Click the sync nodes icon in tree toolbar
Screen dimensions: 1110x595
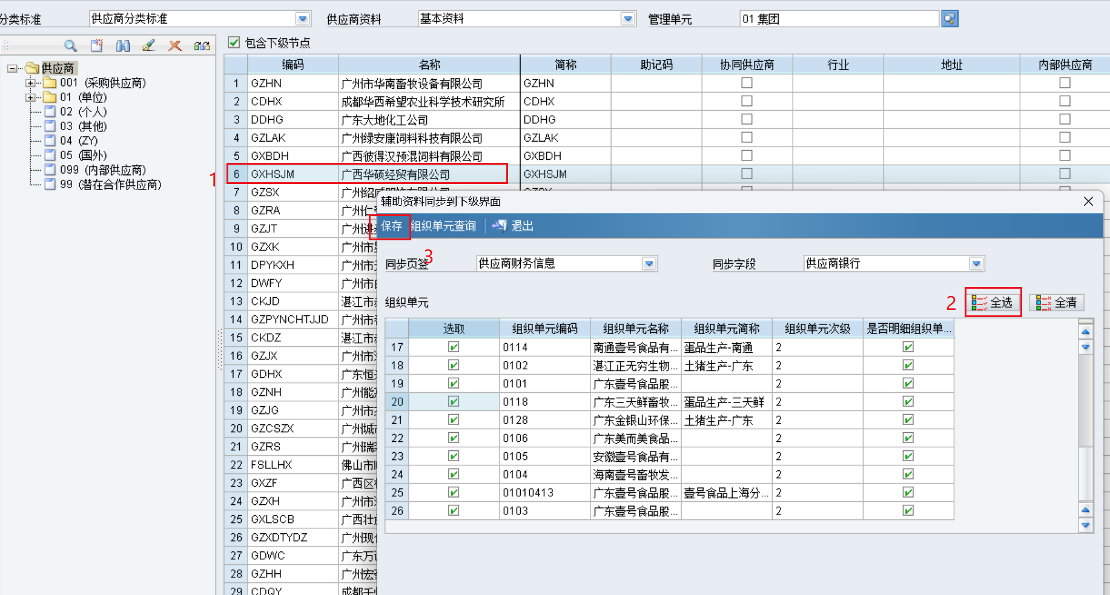[x=202, y=45]
